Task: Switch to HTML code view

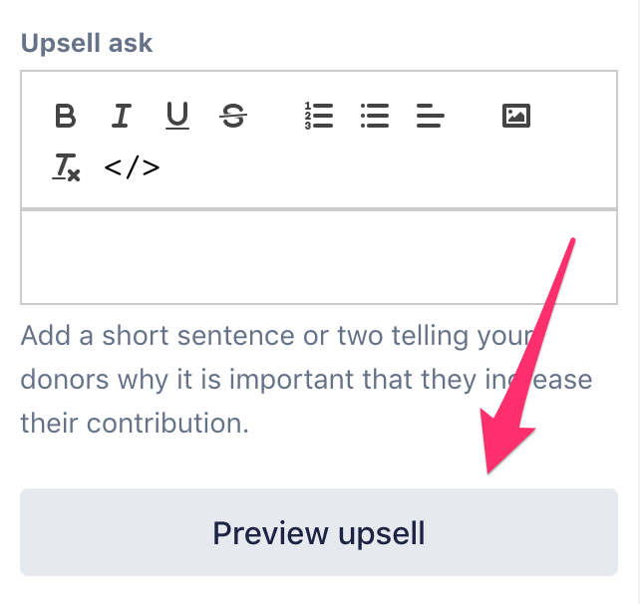Action: click(132, 166)
